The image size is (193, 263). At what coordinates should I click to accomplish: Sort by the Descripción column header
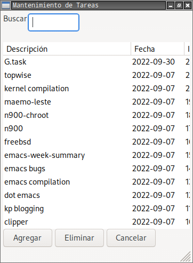coord(67,49)
